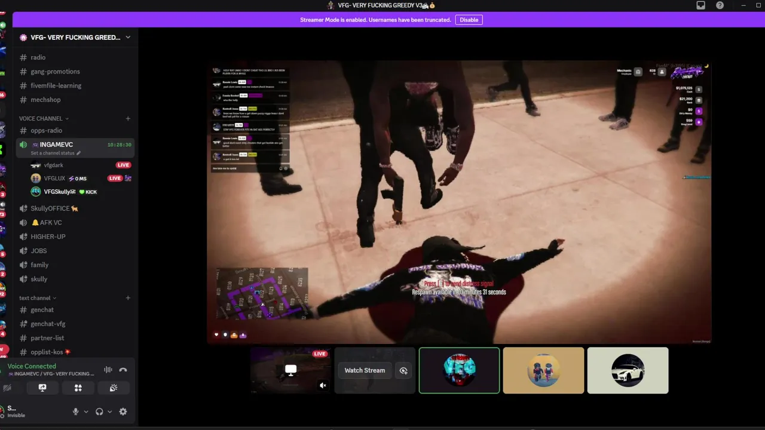Screen dimensions: 765x430
Task: Toggle the microphone mute icon
Action: point(75,411)
